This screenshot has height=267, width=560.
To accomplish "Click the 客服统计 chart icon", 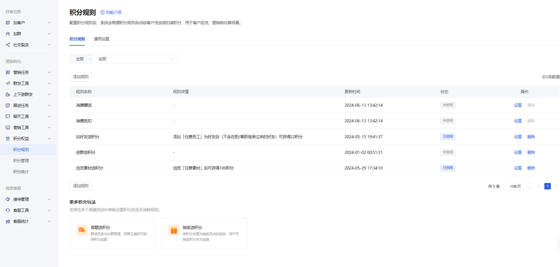I will pyautogui.click(x=8, y=221).
